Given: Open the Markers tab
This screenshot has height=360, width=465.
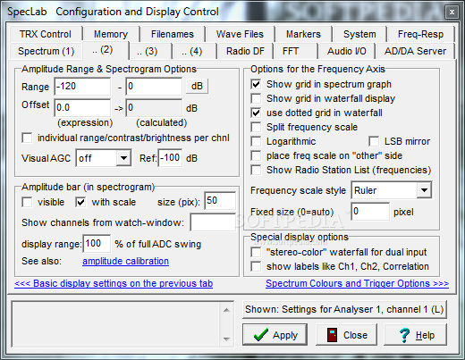Looking at the screenshot, I should (x=303, y=34).
